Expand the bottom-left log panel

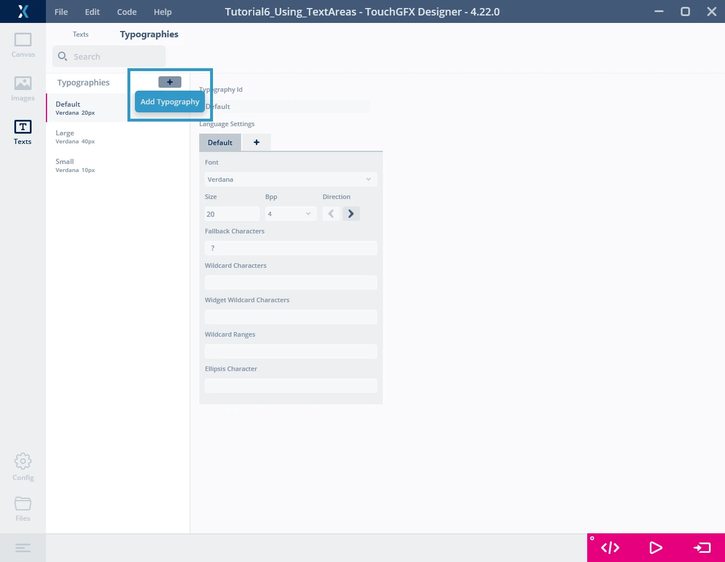click(x=23, y=548)
